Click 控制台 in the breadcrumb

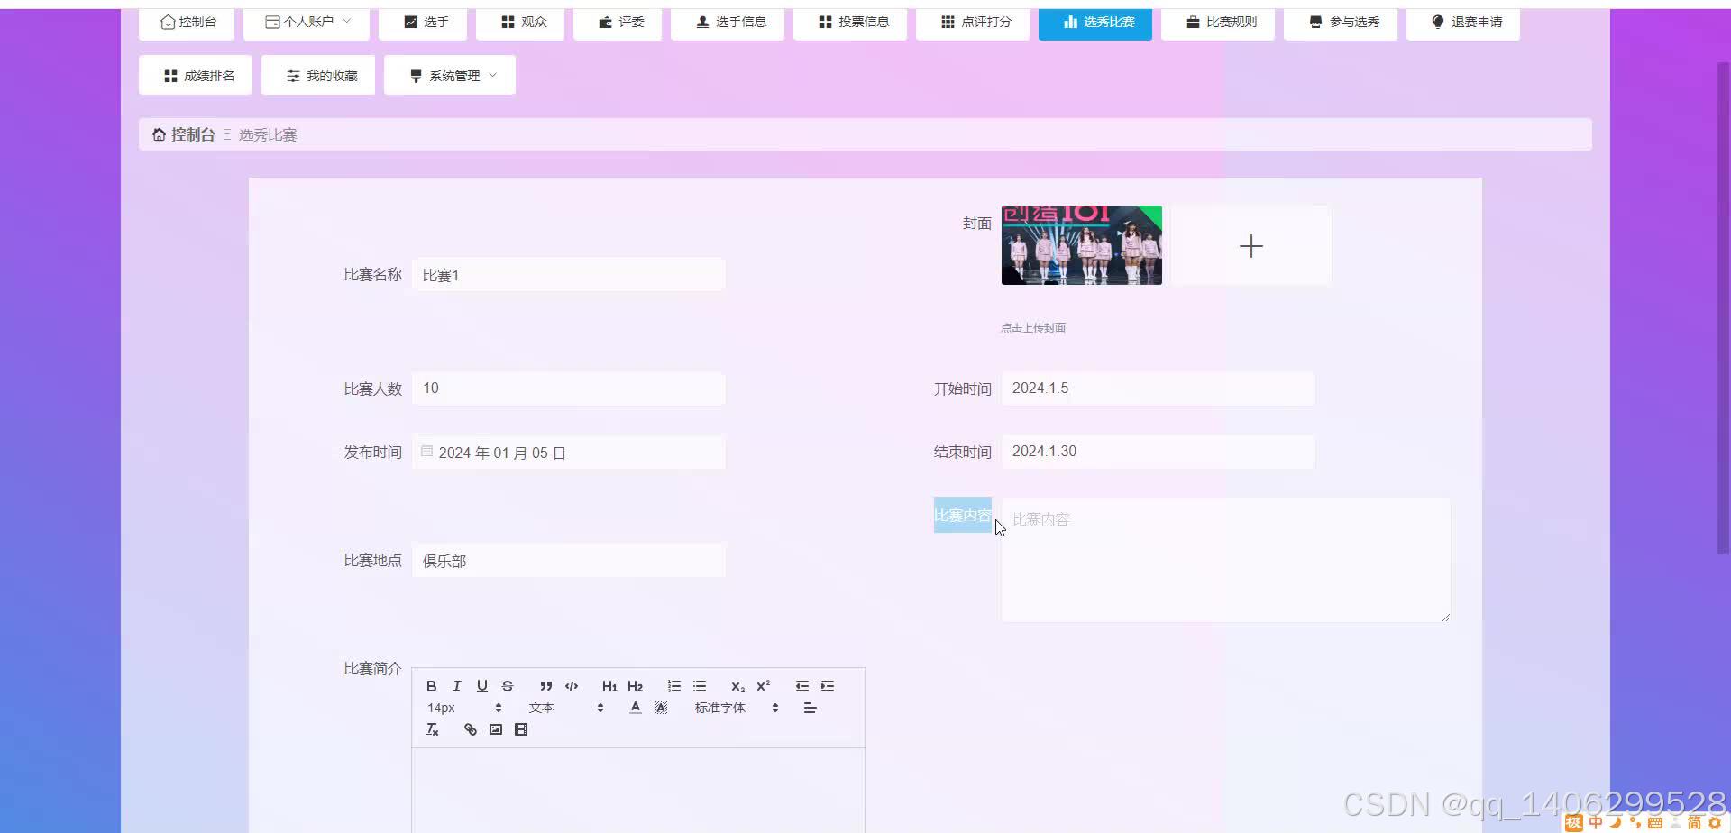[193, 134]
